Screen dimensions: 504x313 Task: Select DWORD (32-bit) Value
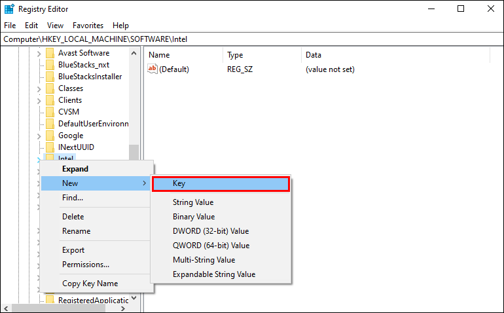point(211,231)
